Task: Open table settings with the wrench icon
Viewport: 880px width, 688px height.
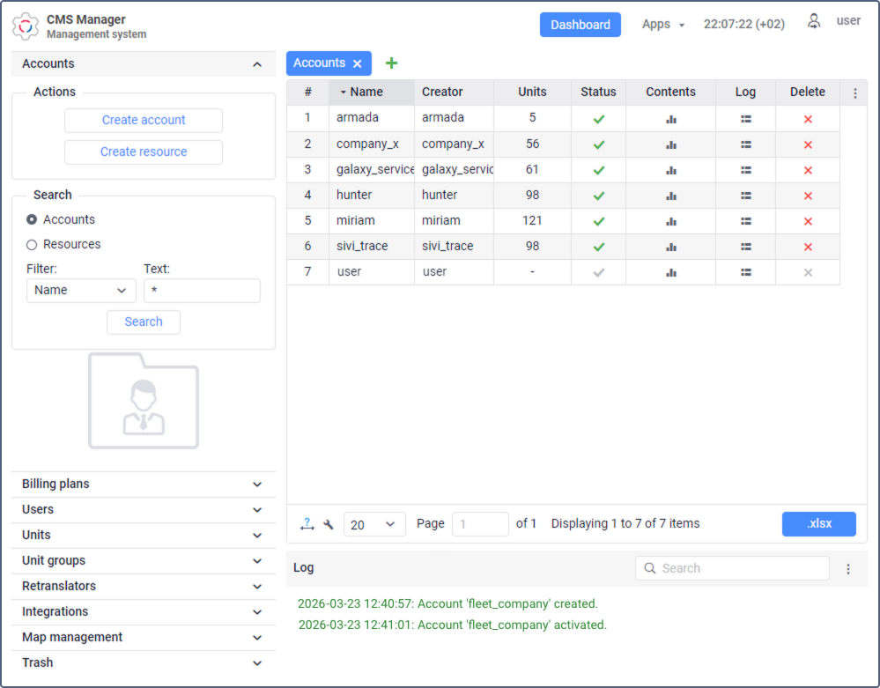Action: (x=327, y=523)
